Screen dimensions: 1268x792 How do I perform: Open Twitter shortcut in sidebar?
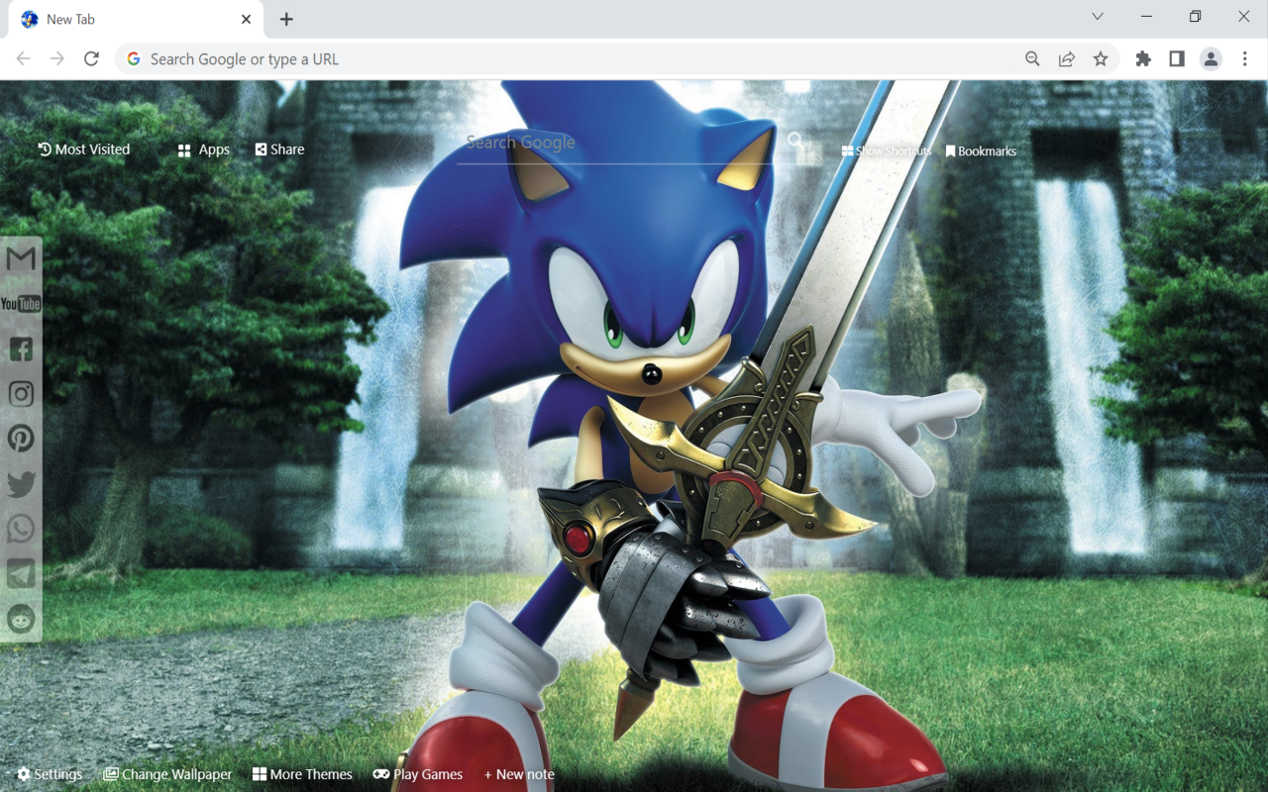[x=21, y=484]
